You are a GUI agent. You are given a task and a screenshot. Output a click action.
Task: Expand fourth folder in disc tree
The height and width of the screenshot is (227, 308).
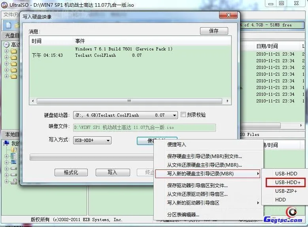click(x=6, y=70)
